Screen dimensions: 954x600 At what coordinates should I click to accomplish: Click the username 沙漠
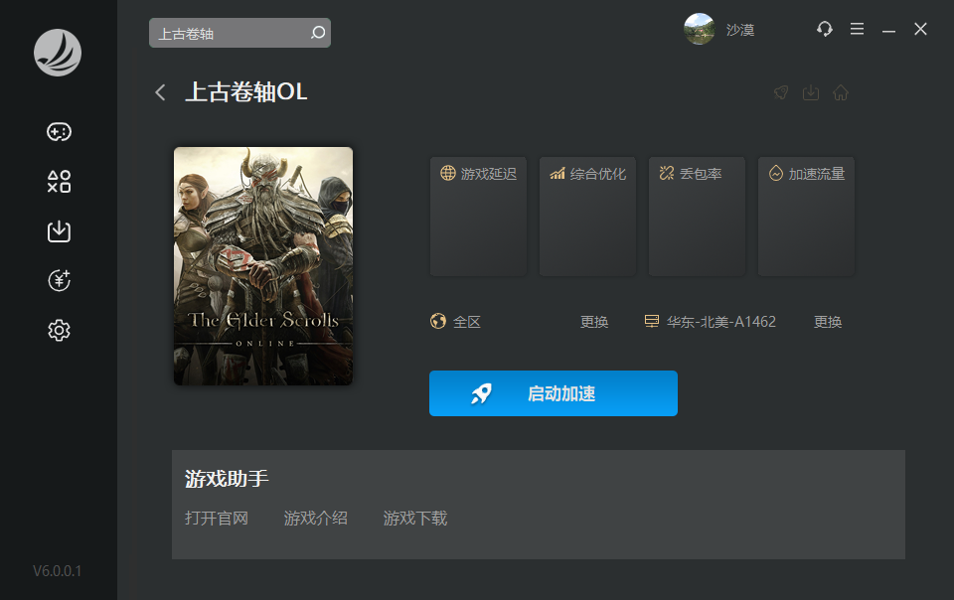[740, 30]
